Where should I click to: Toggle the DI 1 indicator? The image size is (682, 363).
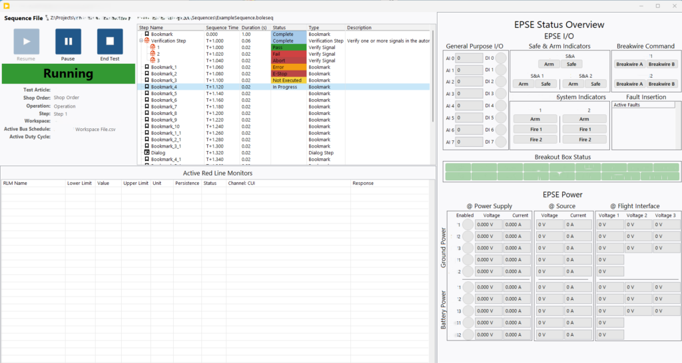pos(501,70)
